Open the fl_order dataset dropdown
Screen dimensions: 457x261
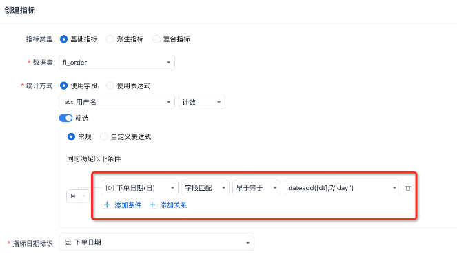click(116, 63)
